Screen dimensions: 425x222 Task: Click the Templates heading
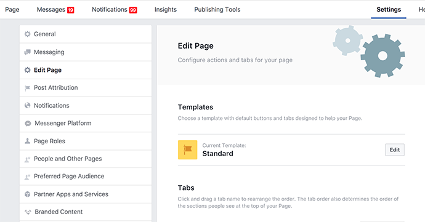[x=195, y=107]
